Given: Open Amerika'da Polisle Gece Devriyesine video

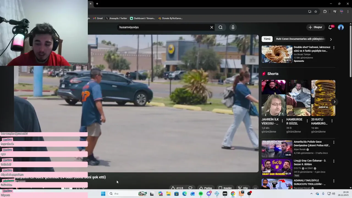Looking at the screenshot, I should click(277, 149).
